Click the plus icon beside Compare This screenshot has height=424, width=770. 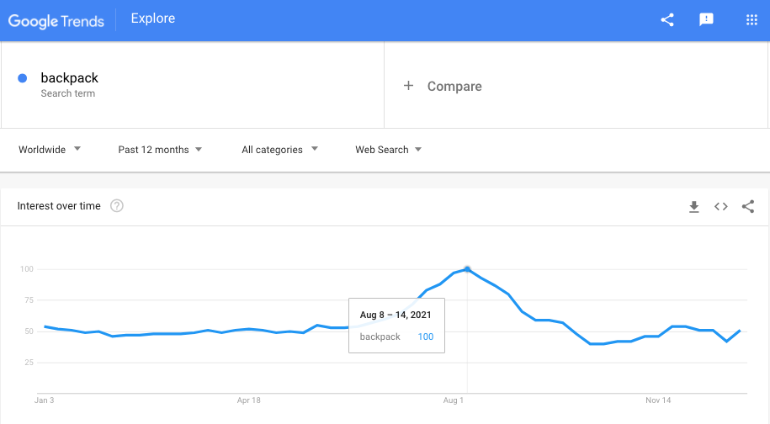[x=409, y=86]
